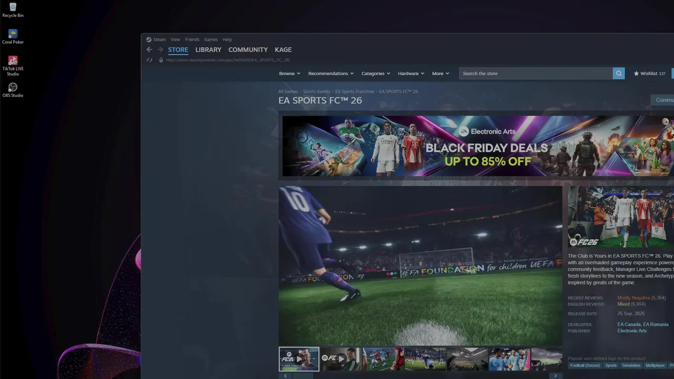Follow the EA Sports Franchise breadcrumb
Screen dimensions: 674x379
355,92
